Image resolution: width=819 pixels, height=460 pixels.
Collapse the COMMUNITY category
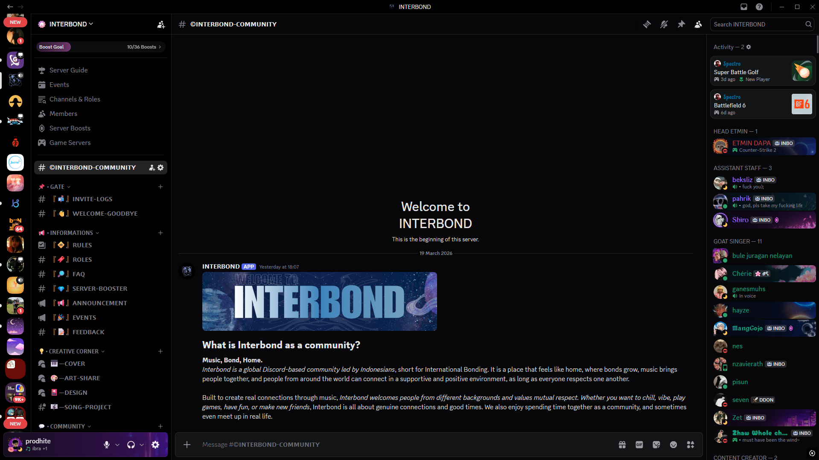coord(67,426)
